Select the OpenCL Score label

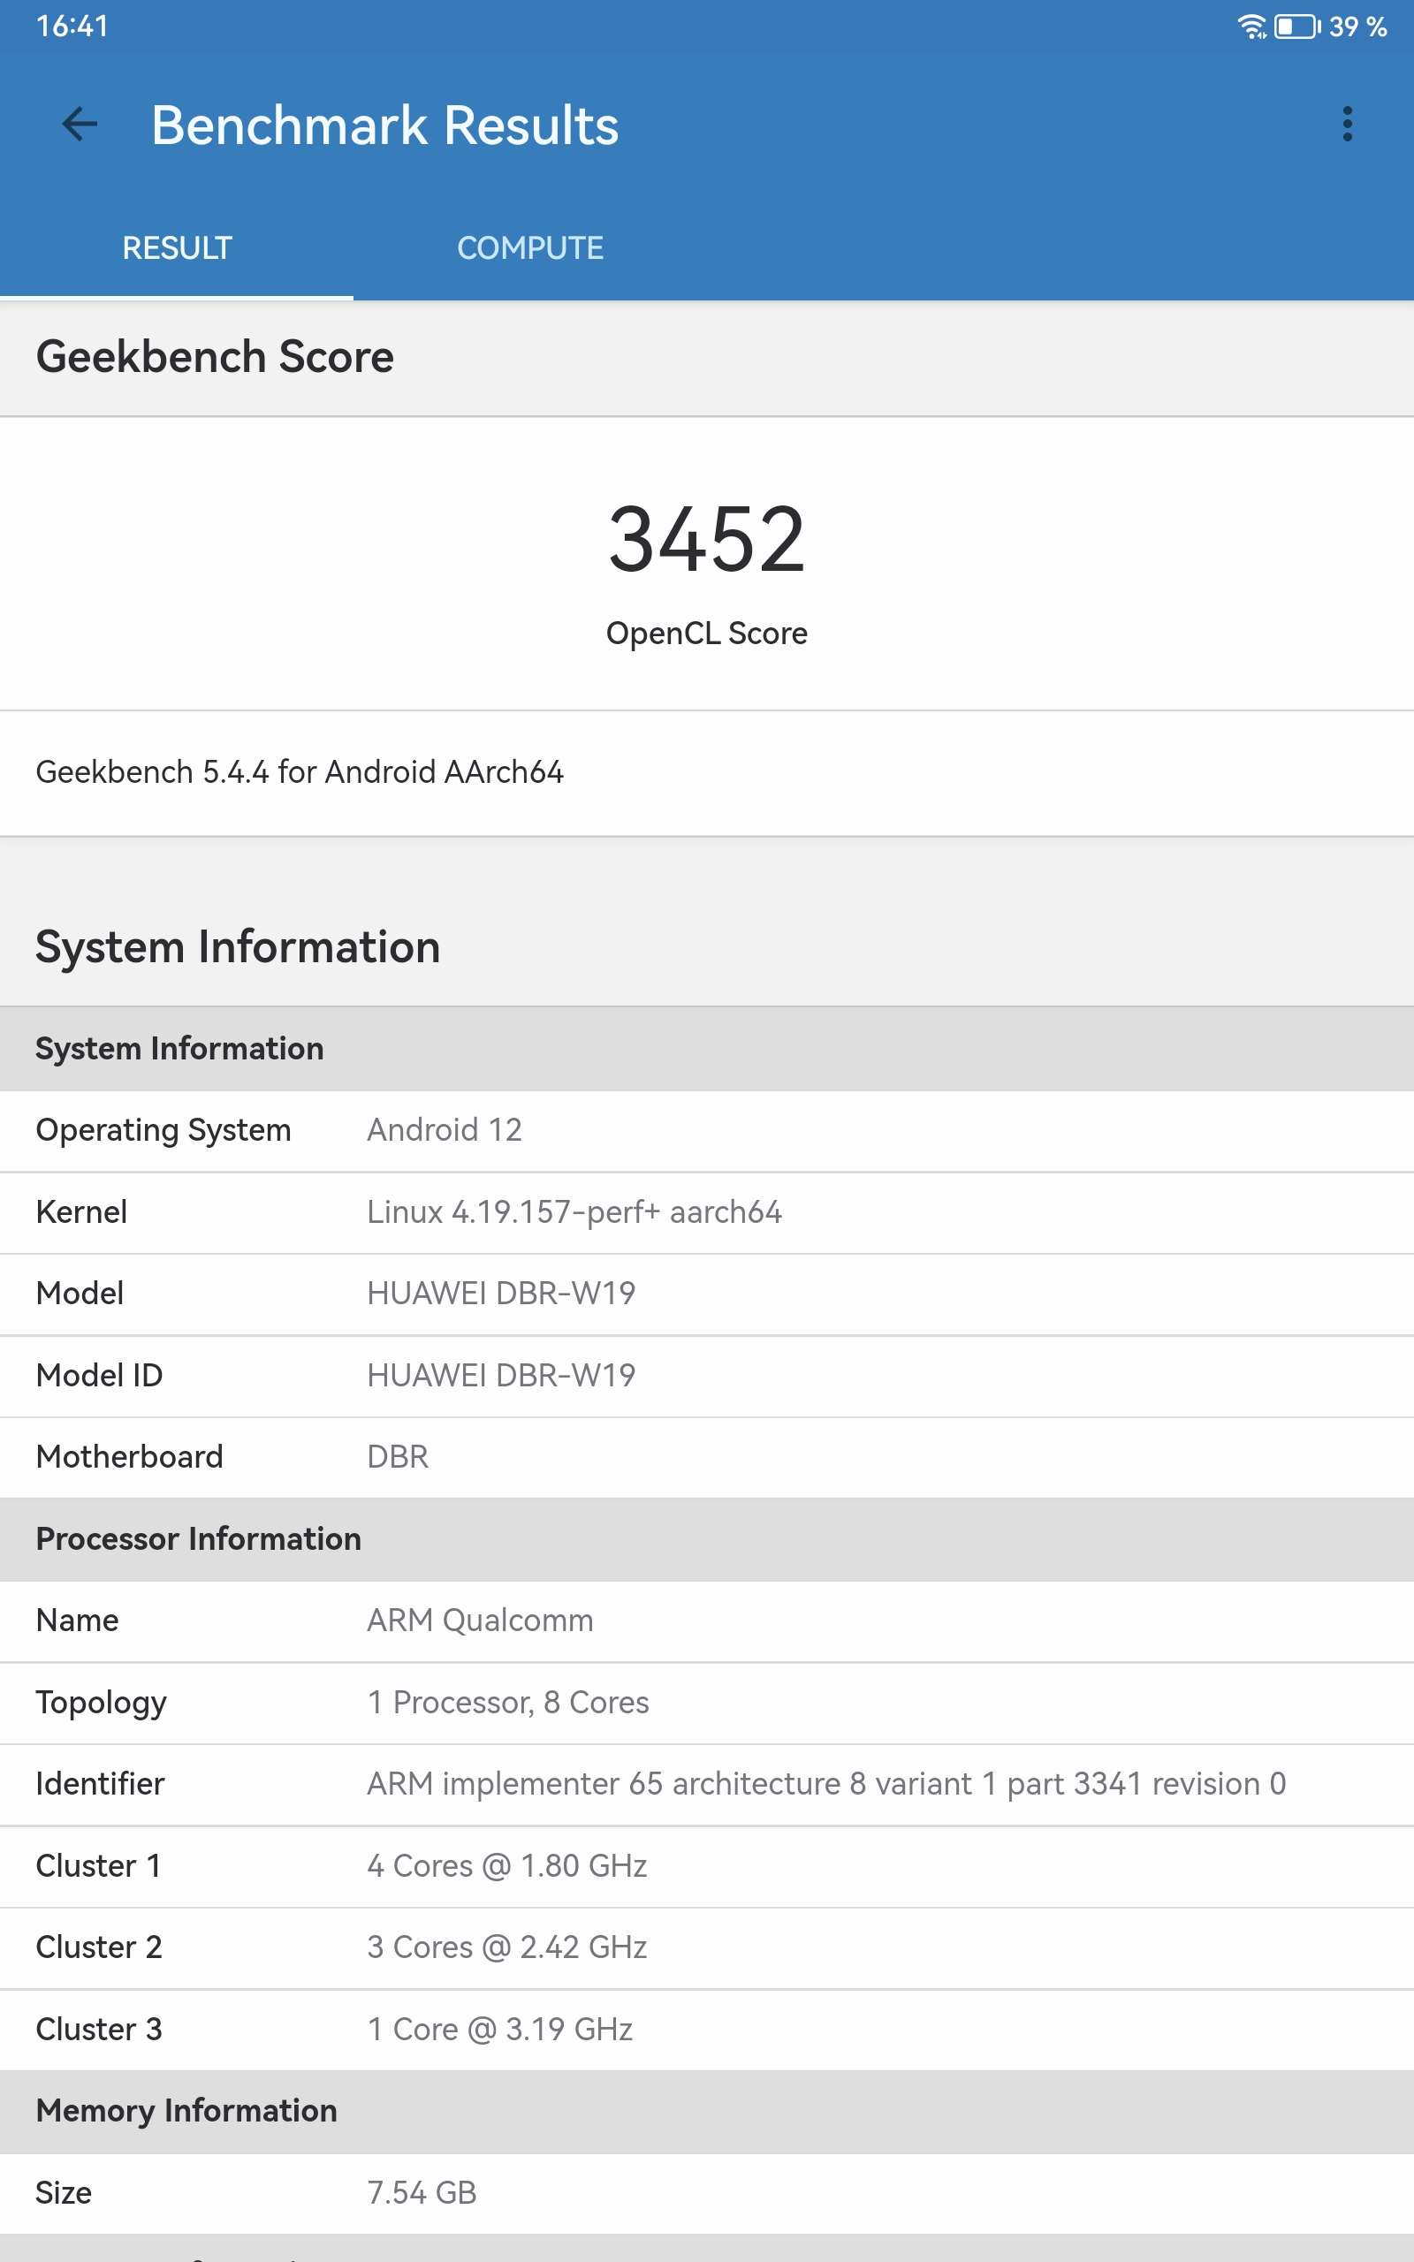point(707,634)
